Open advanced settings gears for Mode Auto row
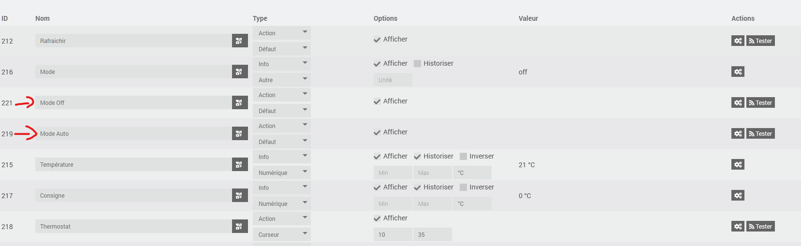The image size is (801, 246). click(x=738, y=133)
